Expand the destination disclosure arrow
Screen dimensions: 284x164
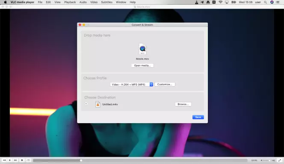86,104
